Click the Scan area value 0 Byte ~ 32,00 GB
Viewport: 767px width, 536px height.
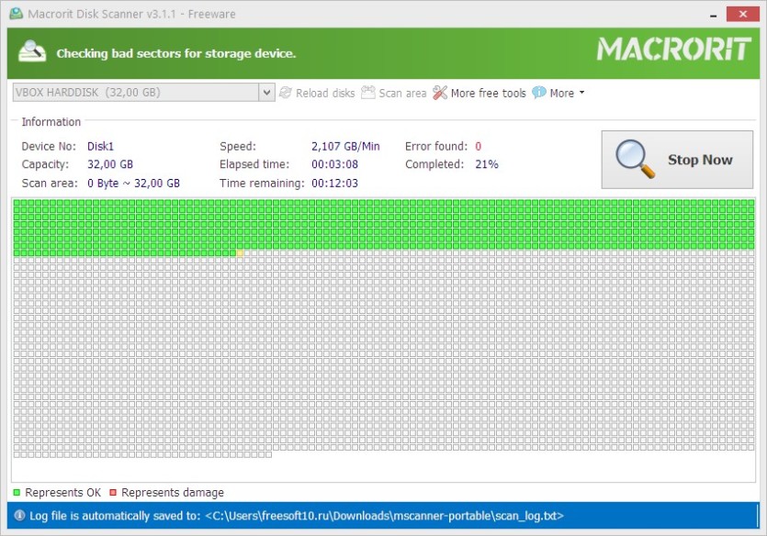point(133,184)
